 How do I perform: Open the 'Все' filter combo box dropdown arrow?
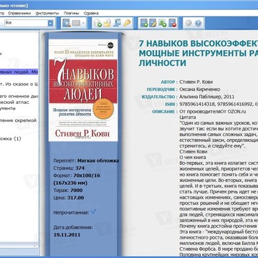click(x=50, y=23)
